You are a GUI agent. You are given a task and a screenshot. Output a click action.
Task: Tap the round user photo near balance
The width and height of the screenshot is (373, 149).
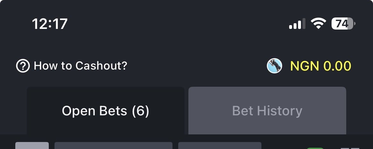point(274,66)
